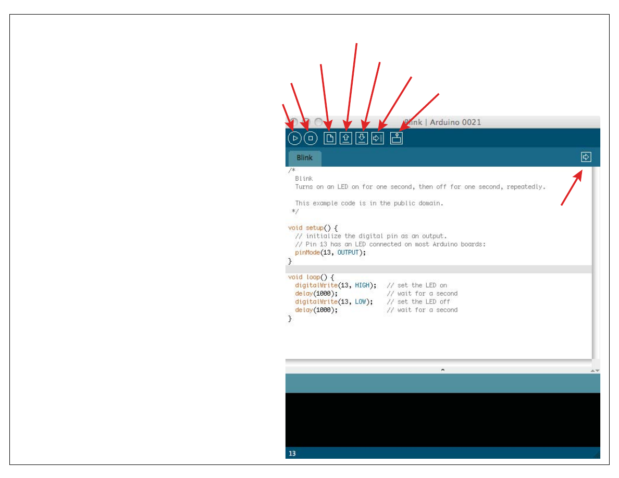Click the line number 13 in status bar
The height and width of the screenshot is (478, 619).
[x=292, y=454]
